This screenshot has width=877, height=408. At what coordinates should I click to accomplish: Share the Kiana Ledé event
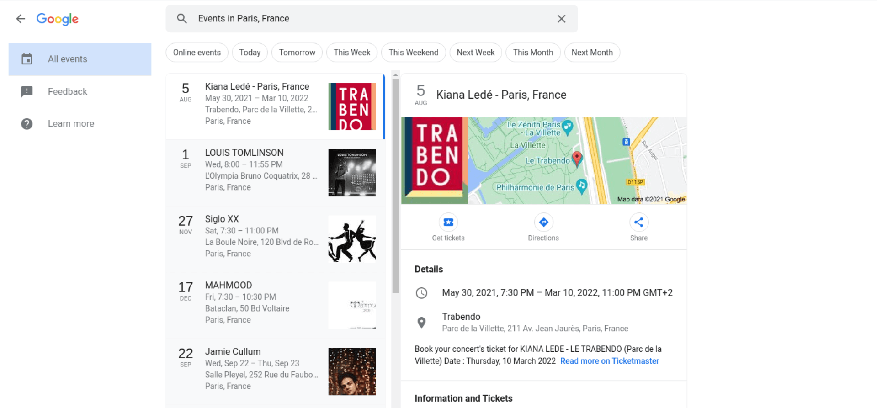click(638, 222)
